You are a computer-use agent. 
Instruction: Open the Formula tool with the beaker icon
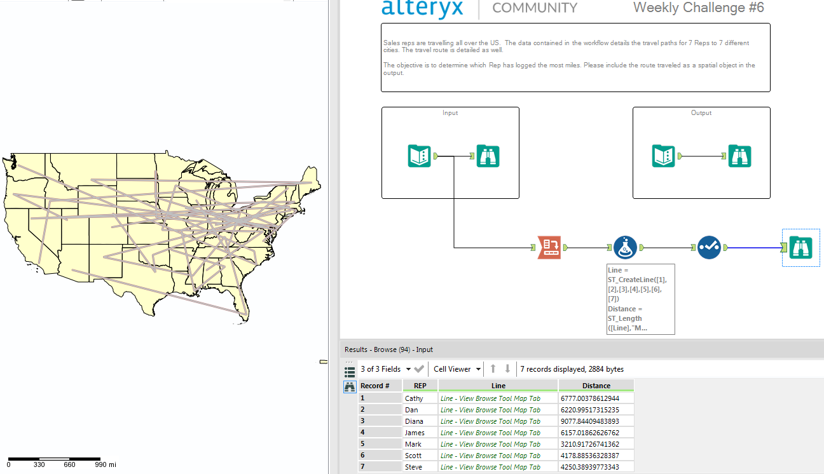pos(625,247)
